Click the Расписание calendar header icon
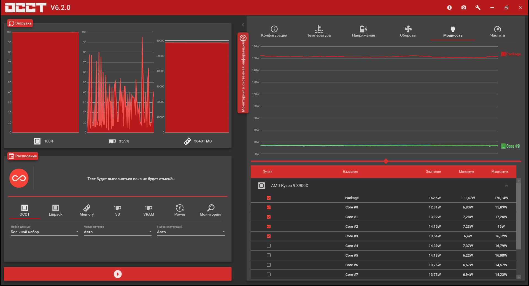This screenshot has height=286, width=529. point(11,156)
